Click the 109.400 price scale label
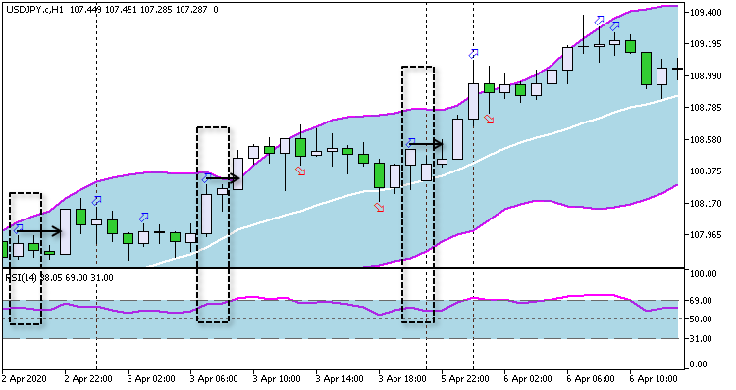 (x=706, y=12)
